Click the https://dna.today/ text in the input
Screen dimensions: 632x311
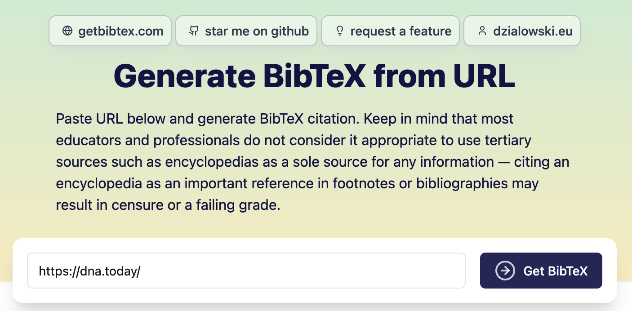click(89, 271)
